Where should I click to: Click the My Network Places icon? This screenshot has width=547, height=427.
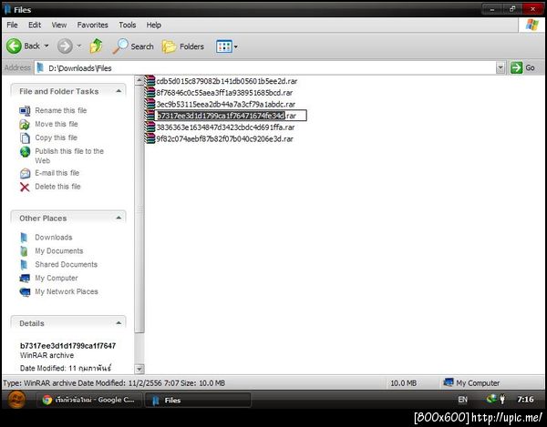(x=25, y=292)
